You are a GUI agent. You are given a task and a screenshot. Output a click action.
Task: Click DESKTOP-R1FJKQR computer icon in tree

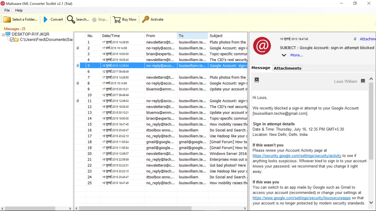tap(8, 34)
